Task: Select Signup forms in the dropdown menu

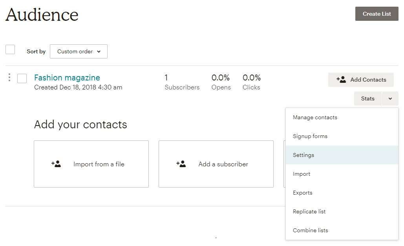Action: click(342, 136)
